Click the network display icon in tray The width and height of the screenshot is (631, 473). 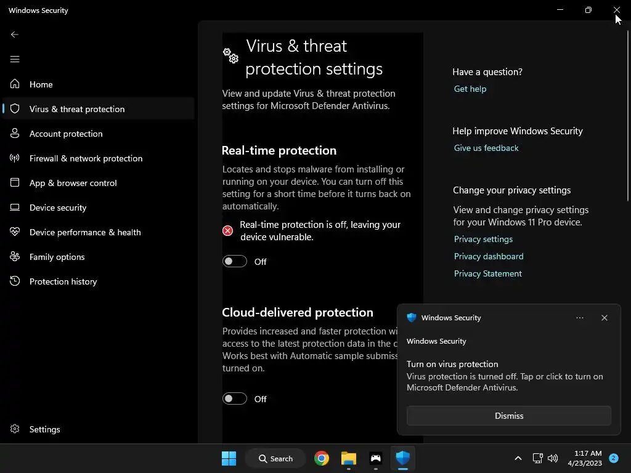(x=537, y=458)
